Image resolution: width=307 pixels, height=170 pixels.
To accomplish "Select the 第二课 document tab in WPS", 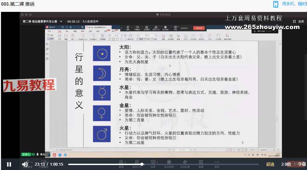I will (98, 27).
